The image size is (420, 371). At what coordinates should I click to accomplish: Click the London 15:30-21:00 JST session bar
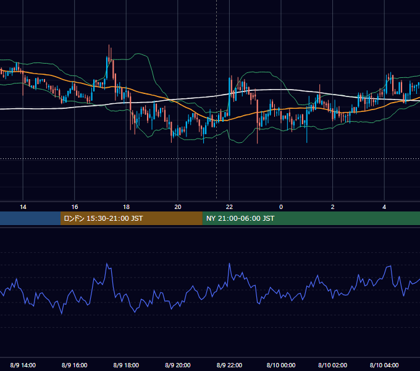[131, 218]
